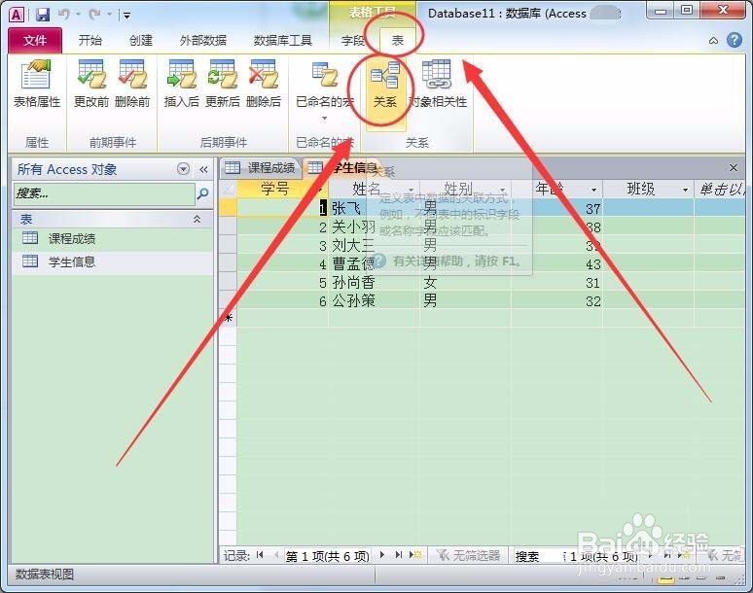The width and height of the screenshot is (753, 593).
Task: Open the Customize Quick Access Toolbar dropdown
Action: (x=126, y=16)
